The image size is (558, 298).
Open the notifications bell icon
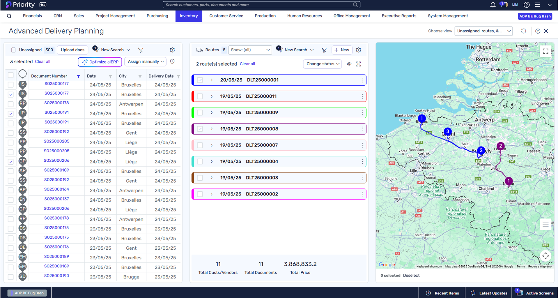[x=493, y=5]
